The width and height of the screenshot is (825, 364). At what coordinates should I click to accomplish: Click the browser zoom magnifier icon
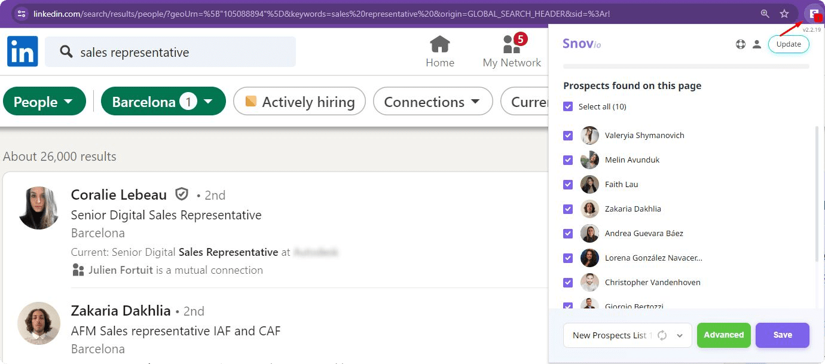765,14
